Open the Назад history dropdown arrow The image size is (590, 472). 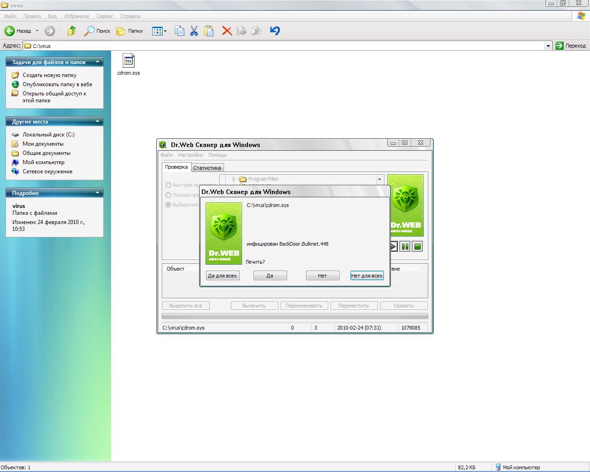tap(37, 31)
